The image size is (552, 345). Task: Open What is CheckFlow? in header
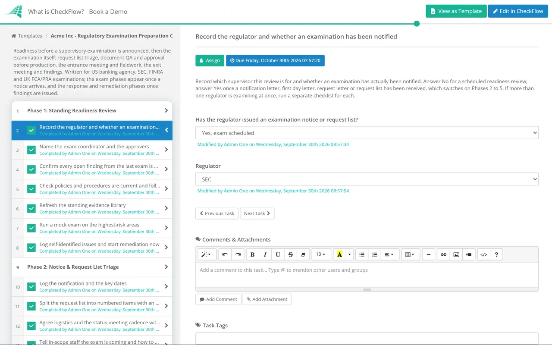[56, 12]
